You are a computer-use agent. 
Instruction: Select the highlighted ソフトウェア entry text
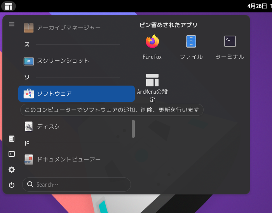[54, 94]
